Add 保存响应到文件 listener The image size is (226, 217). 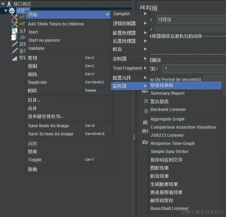185,160
